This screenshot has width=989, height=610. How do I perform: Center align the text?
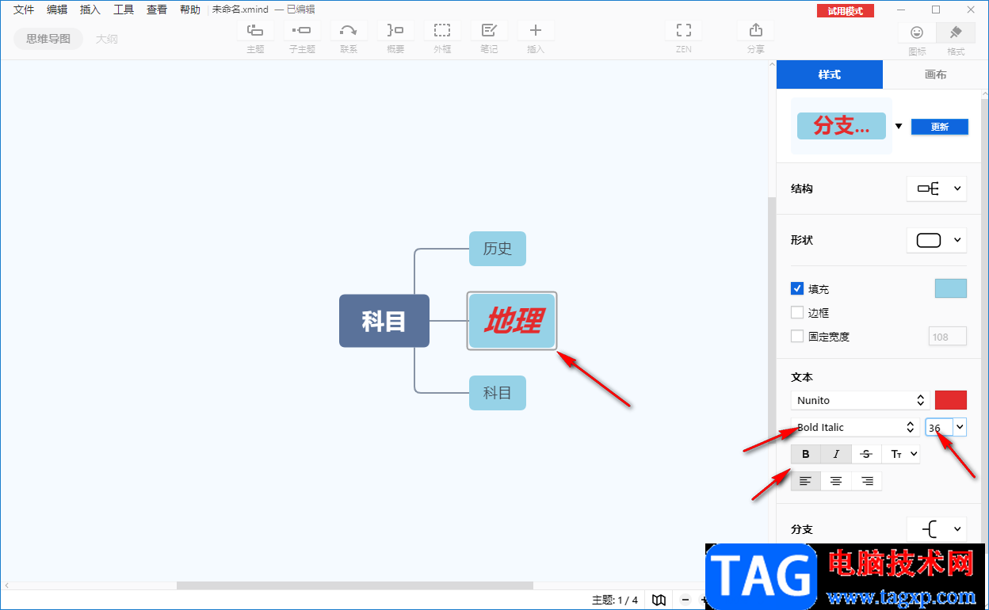[x=836, y=481]
